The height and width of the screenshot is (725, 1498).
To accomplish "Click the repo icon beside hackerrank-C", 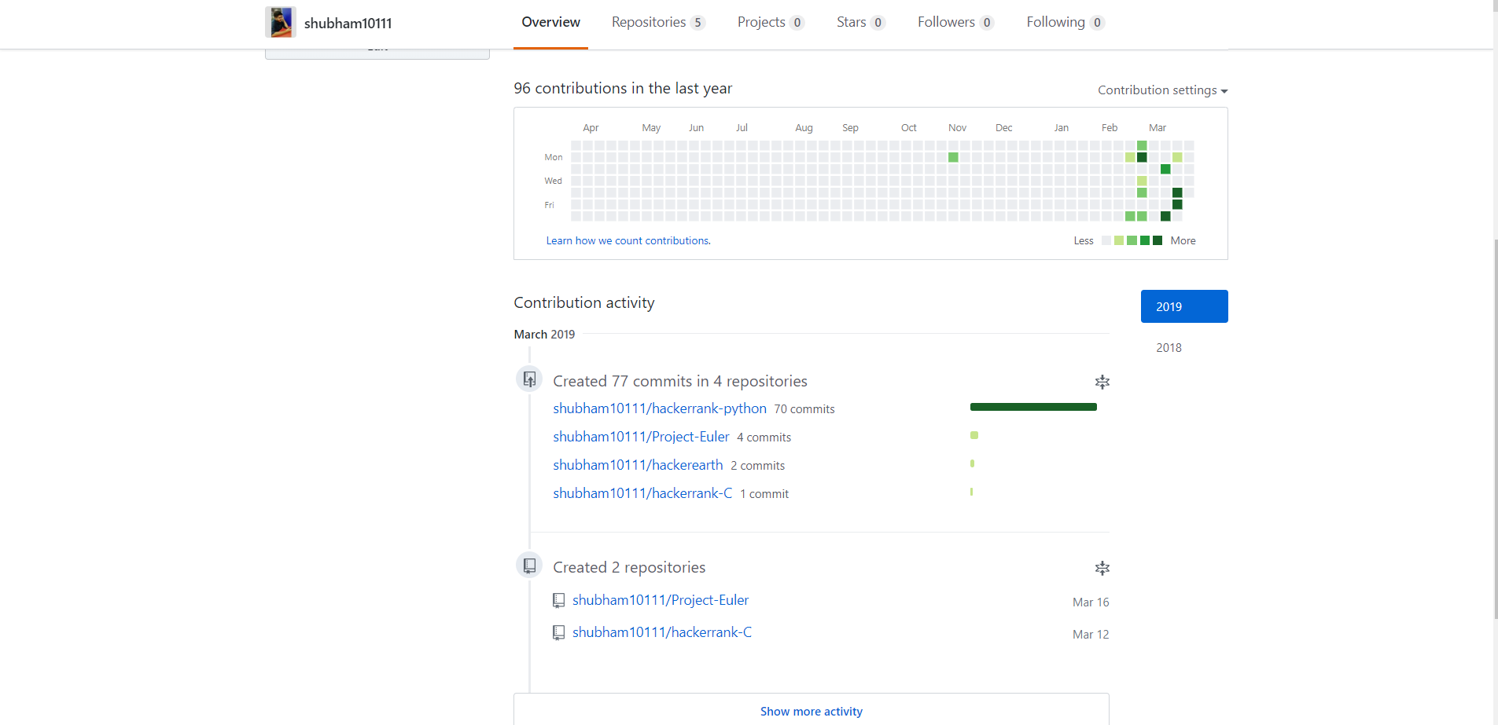I will click(558, 633).
